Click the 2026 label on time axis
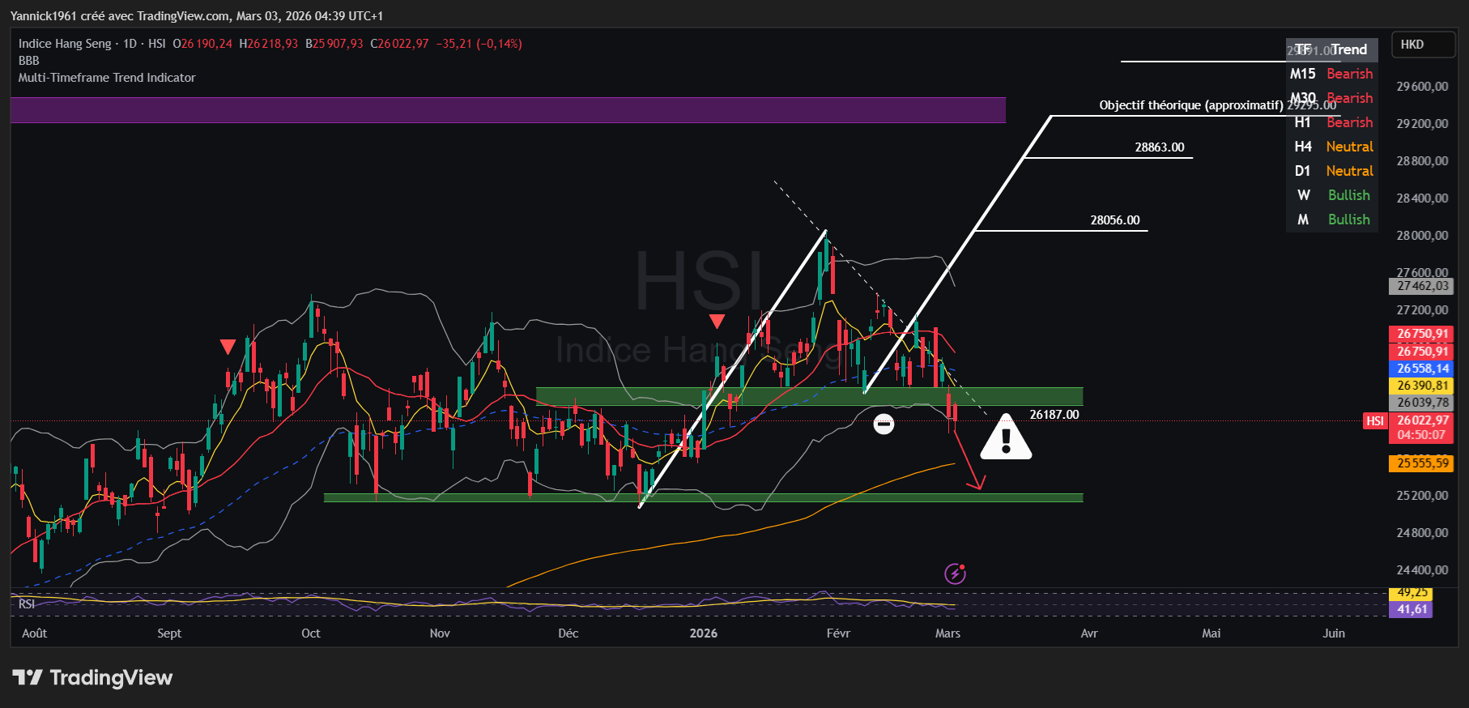Image resolution: width=1469 pixels, height=708 pixels. click(x=703, y=633)
